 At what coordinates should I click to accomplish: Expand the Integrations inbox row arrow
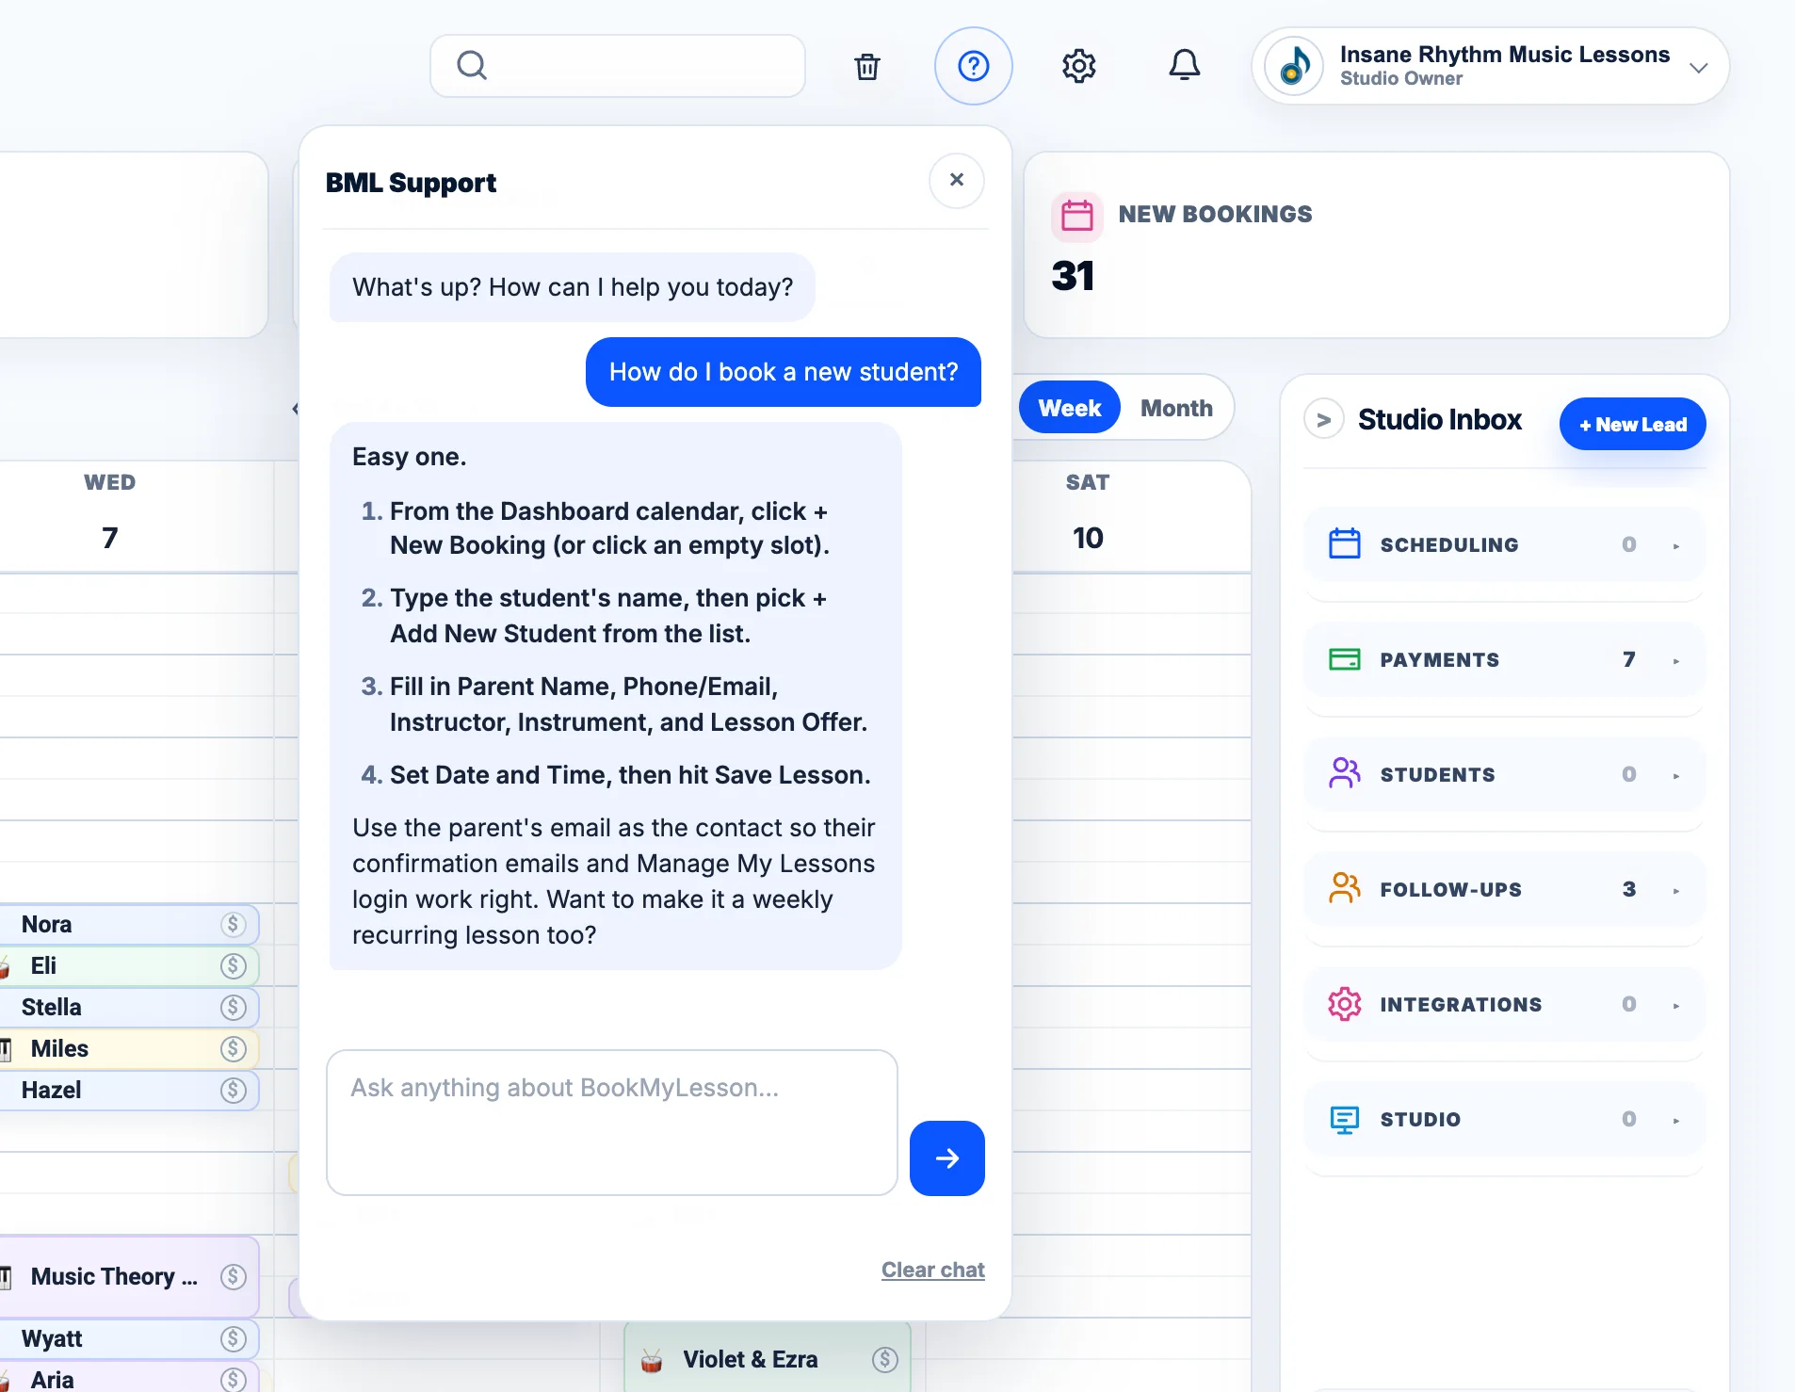(1676, 1006)
